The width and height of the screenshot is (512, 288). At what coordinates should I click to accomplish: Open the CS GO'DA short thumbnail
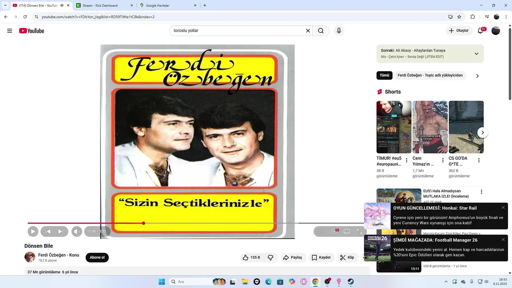tap(466, 127)
